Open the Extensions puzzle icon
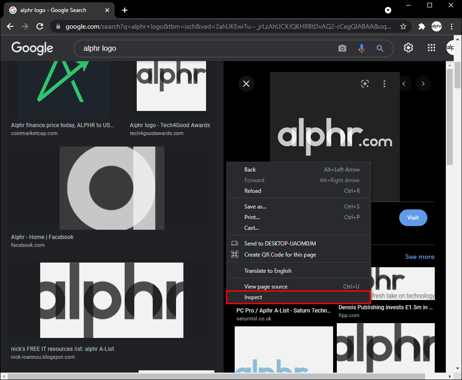Viewport: 462px width, 380px height. [x=422, y=26]
